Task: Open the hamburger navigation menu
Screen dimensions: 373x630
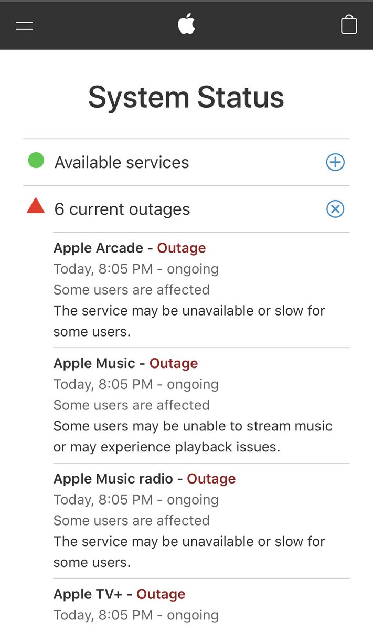Action: click(25, 25)
